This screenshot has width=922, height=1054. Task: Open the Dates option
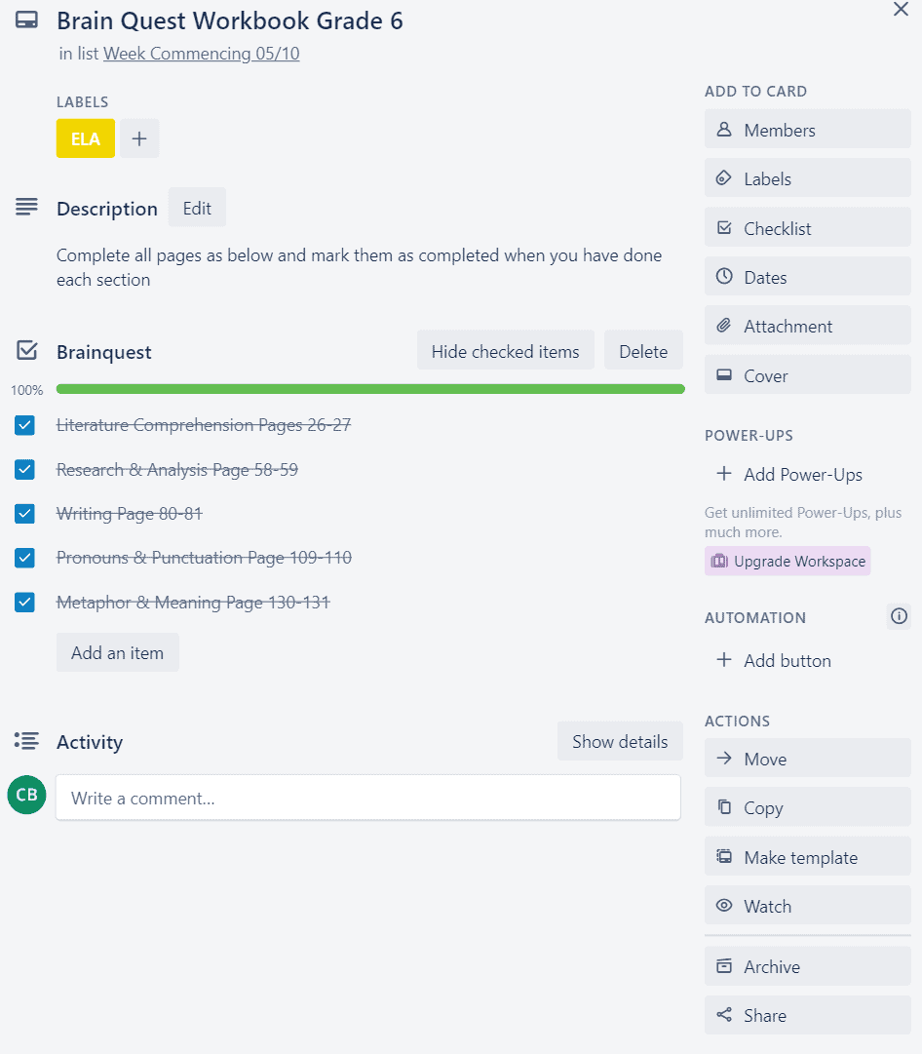[808, 277]
